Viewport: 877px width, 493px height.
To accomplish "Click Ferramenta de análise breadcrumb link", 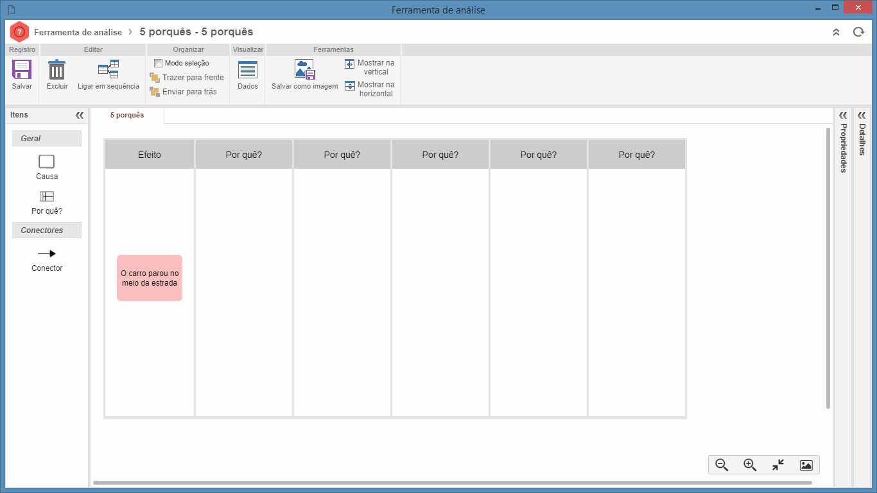I will (x=78, y=32).
